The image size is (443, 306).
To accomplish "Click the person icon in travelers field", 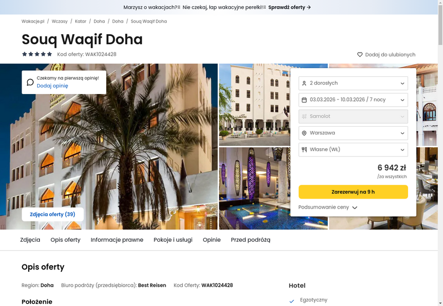I will [304, 83].
